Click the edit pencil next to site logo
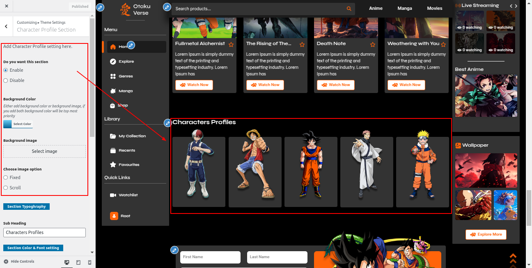 pos(100,7)
